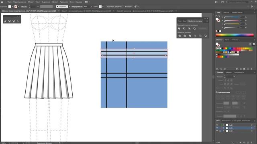Open stroke color dropdown in control bar
257x144 pixels.
(x=18, y=7)
